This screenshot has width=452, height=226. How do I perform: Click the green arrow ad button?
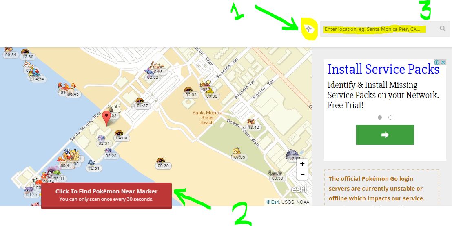[x=385, y=135]
